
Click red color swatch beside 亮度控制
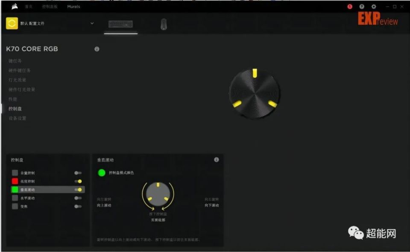[15, 181]
